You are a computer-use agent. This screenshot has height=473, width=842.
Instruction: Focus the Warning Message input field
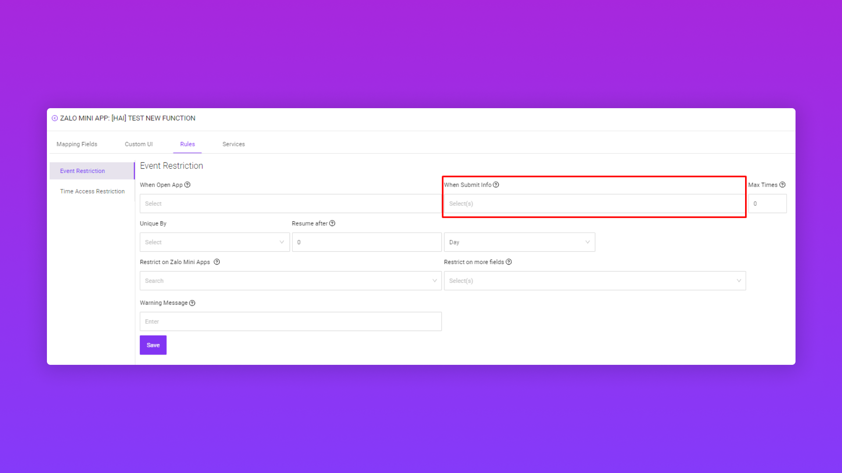tap(290, 321)
